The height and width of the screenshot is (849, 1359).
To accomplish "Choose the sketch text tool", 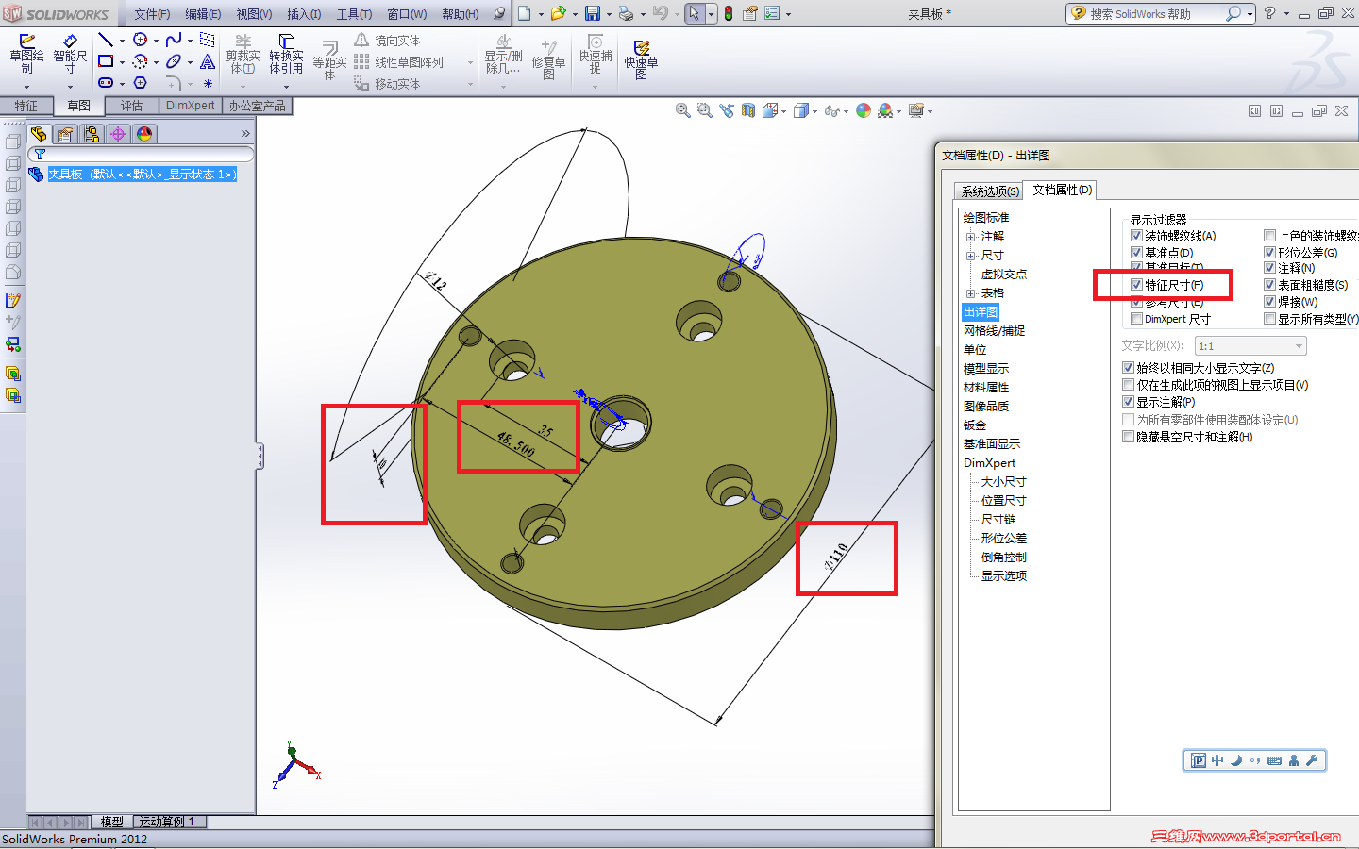I will point(208,61).
